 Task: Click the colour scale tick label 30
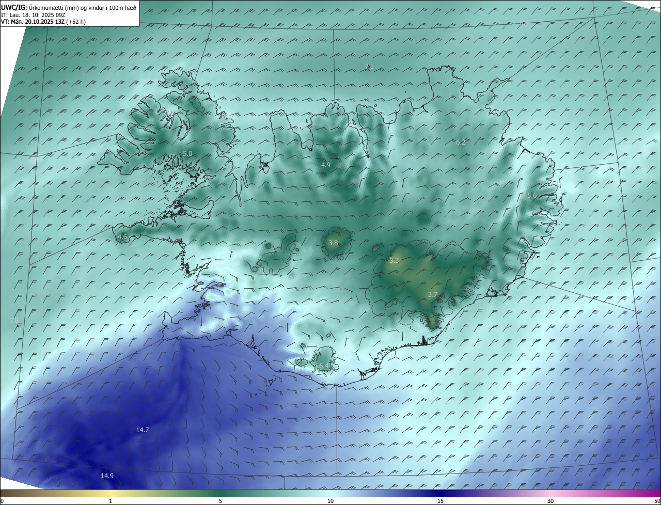550,501
